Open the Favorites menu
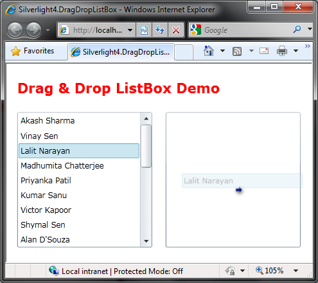Screen dimensions: 318x283 click(33, 51)
